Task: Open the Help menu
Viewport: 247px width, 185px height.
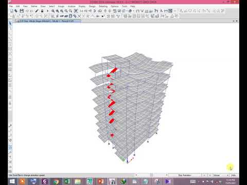Action: pyautogui.click(x=133, y=6)
